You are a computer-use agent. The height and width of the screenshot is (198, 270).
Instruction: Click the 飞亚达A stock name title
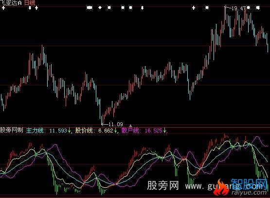11,2
